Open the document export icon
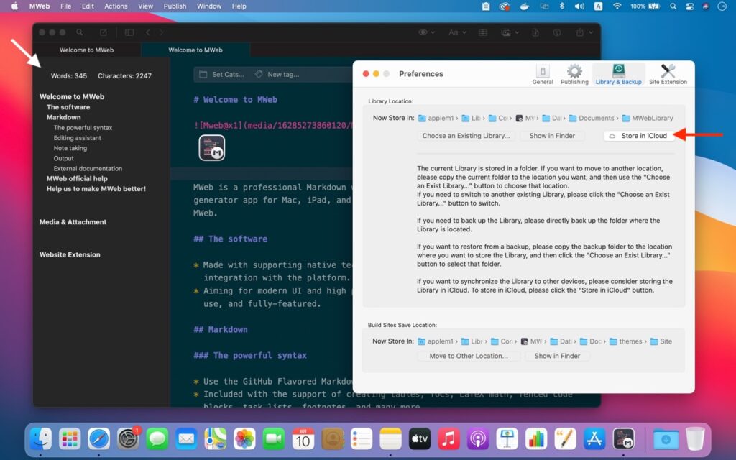 point(535,32)
